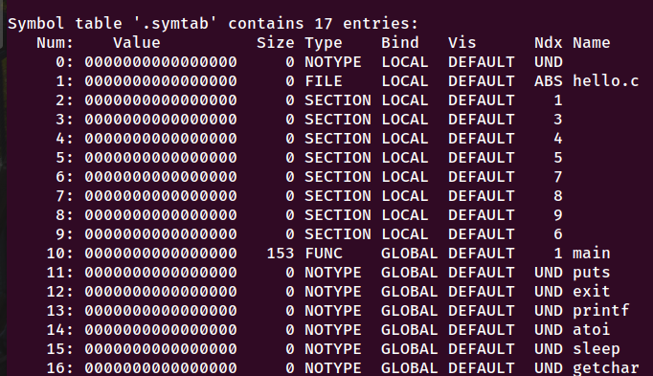
Task: Click 'DEFAULT' visibility in the puts row
Action: tap(481, 273)
